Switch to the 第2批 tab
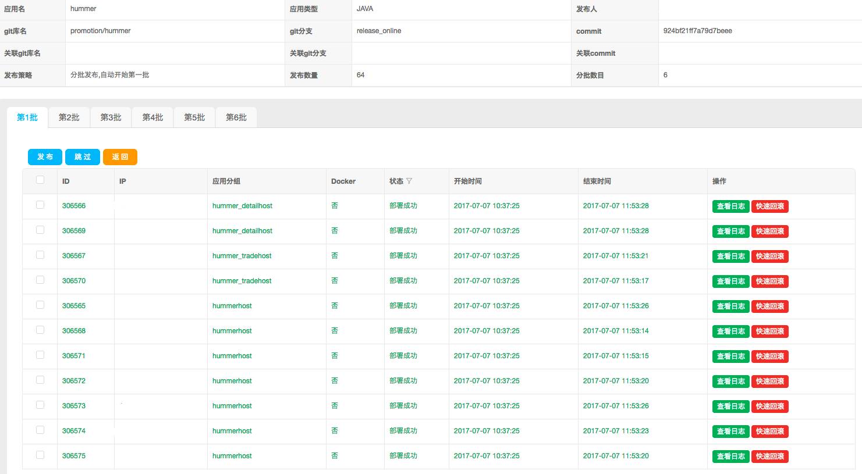 [69, 117]
